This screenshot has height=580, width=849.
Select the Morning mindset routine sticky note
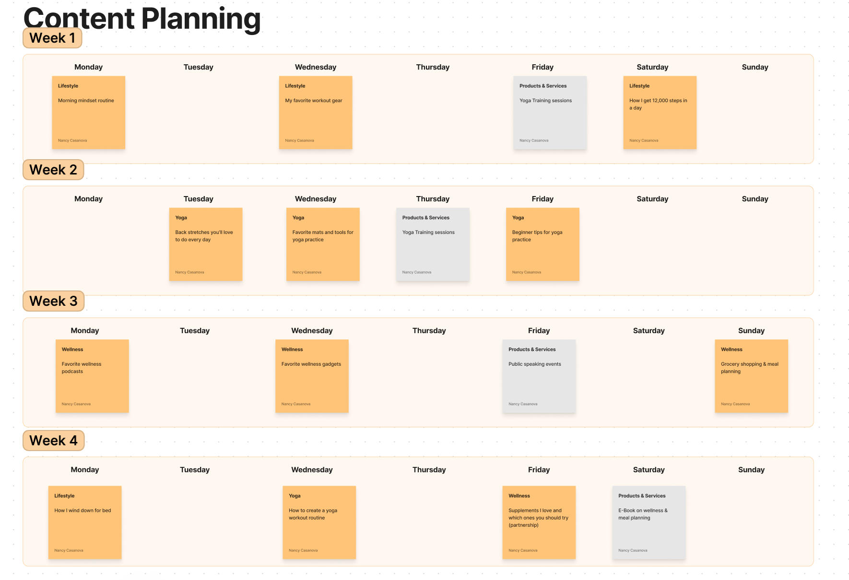coord(89,113)
